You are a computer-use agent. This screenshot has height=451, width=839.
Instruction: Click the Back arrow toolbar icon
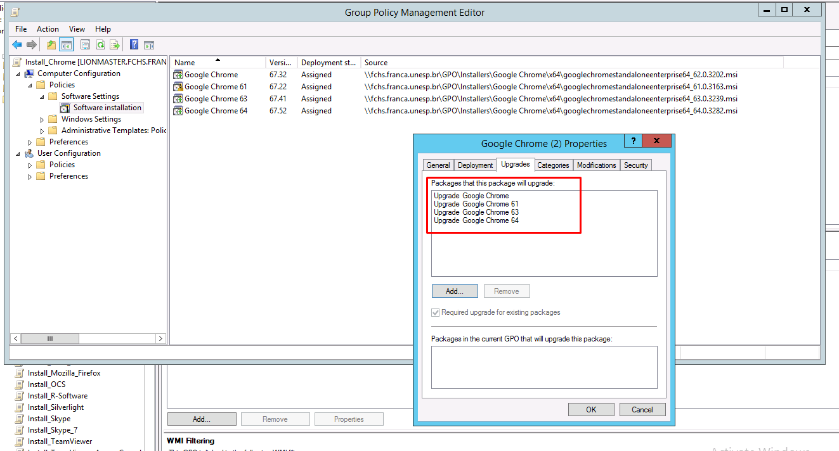[x=17, y=44]
